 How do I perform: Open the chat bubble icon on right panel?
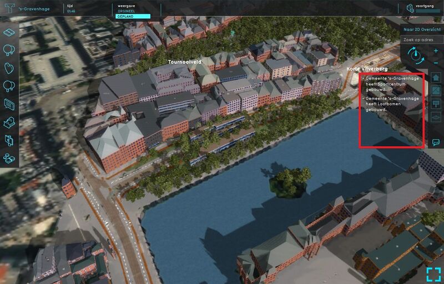coord(436,142)
